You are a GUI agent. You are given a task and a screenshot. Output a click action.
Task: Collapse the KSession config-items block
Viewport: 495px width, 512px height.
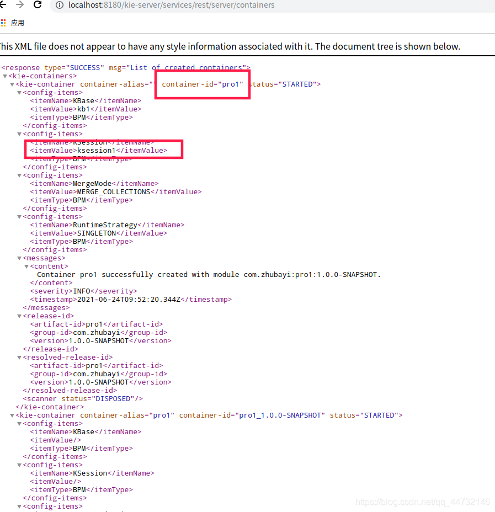coord(19,134)
